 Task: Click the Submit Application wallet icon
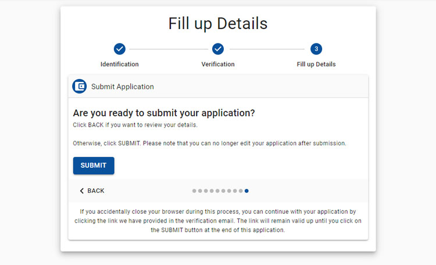(80, 86)
